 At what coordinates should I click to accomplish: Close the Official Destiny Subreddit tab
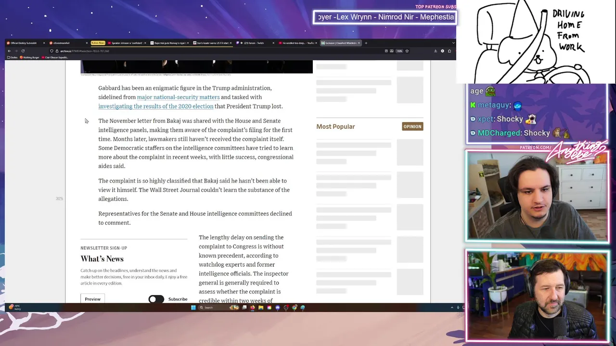44,43
